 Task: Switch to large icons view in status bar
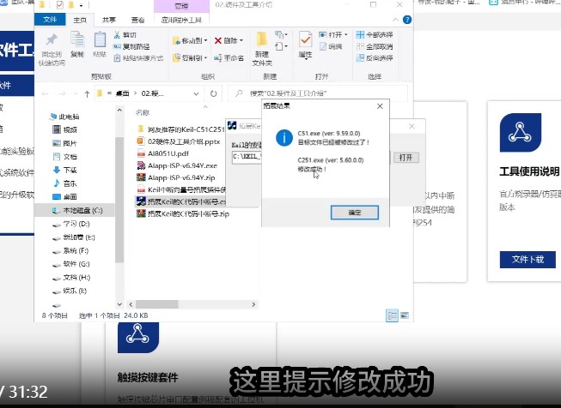405,315
